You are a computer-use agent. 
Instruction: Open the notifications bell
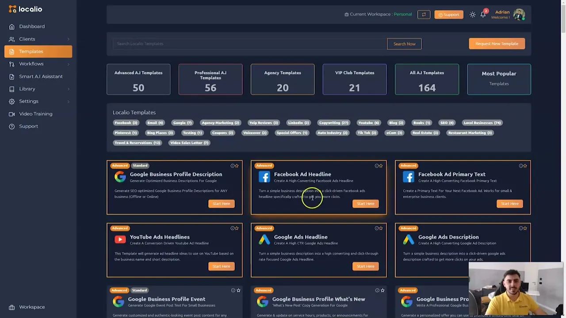point(483,15)
